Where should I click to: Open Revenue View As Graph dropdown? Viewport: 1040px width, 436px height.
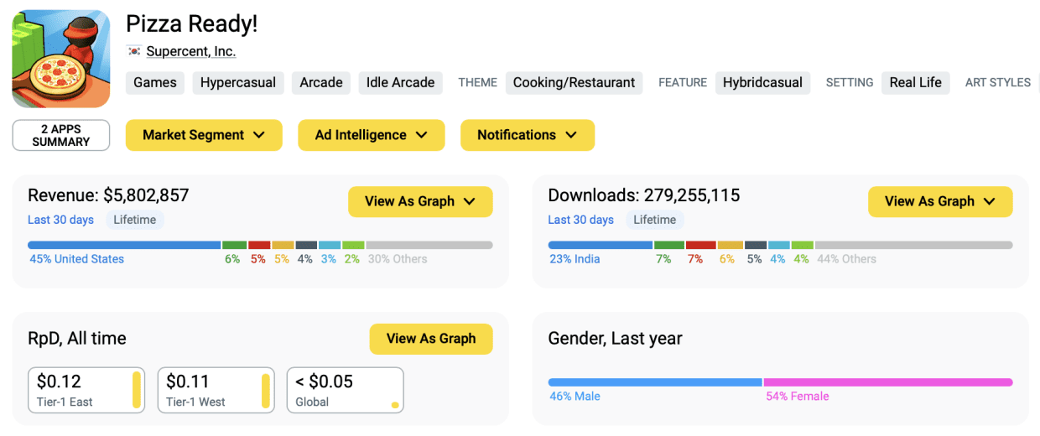419,201
